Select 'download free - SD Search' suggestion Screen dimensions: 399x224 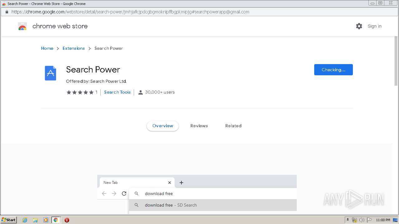213,205
